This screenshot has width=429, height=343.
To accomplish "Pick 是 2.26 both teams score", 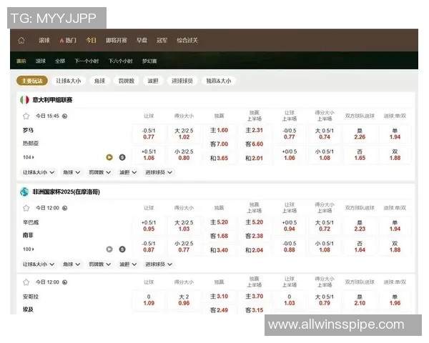I will point(360,134).
